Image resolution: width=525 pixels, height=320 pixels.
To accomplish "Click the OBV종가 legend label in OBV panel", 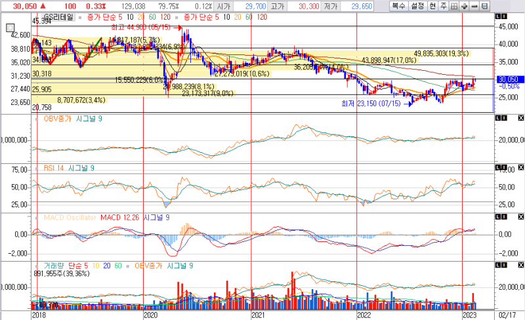I will (x=57, y=119).
